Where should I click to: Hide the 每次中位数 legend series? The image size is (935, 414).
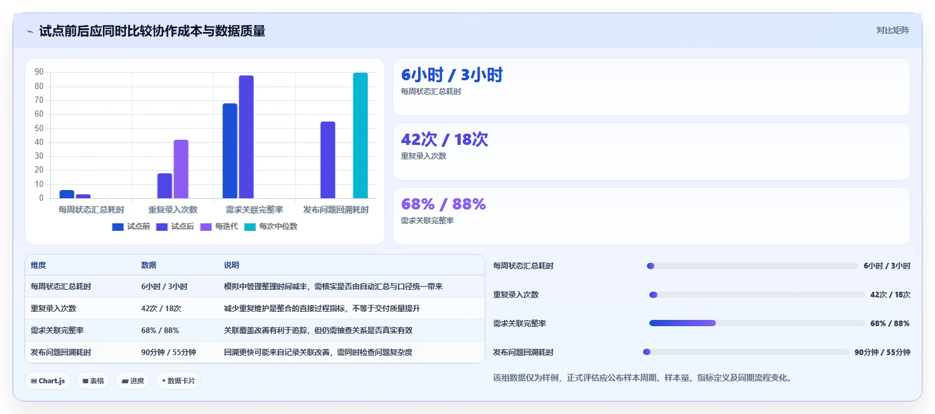pyautogui.click(x=271, y=226)
